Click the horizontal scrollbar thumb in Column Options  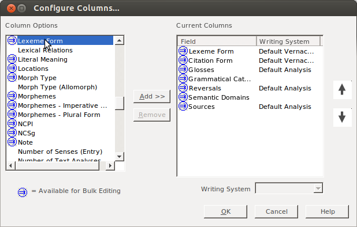(57, 165)
